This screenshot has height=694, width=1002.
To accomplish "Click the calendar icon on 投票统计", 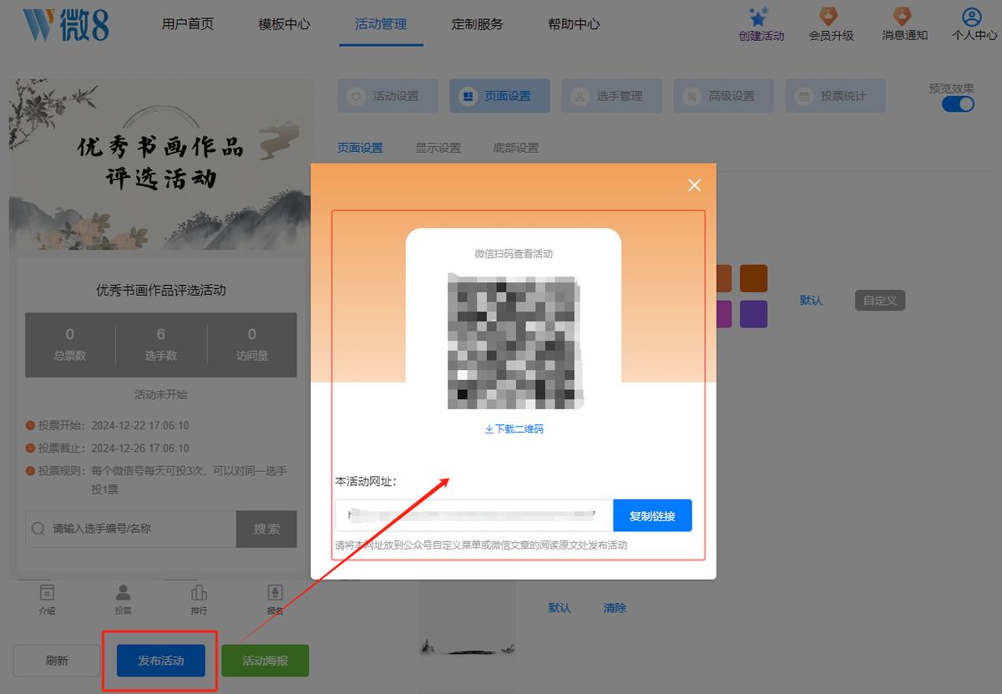I will pyautogui.click(x=804, y=97).
